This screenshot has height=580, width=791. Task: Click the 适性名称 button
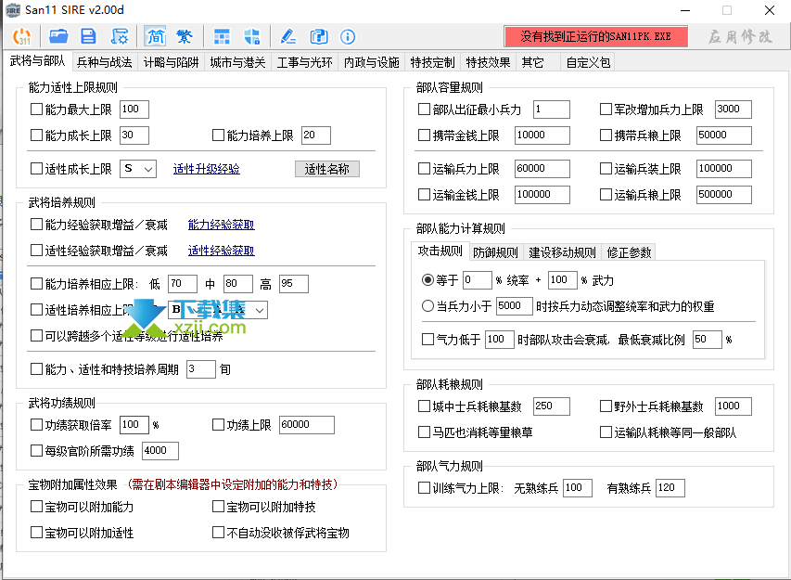pyautogui.click(x=327, y=169)
